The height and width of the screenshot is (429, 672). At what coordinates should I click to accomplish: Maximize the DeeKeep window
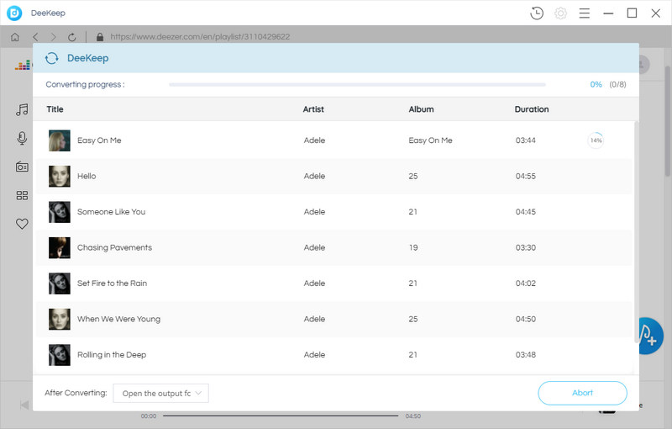coord(632,13)
